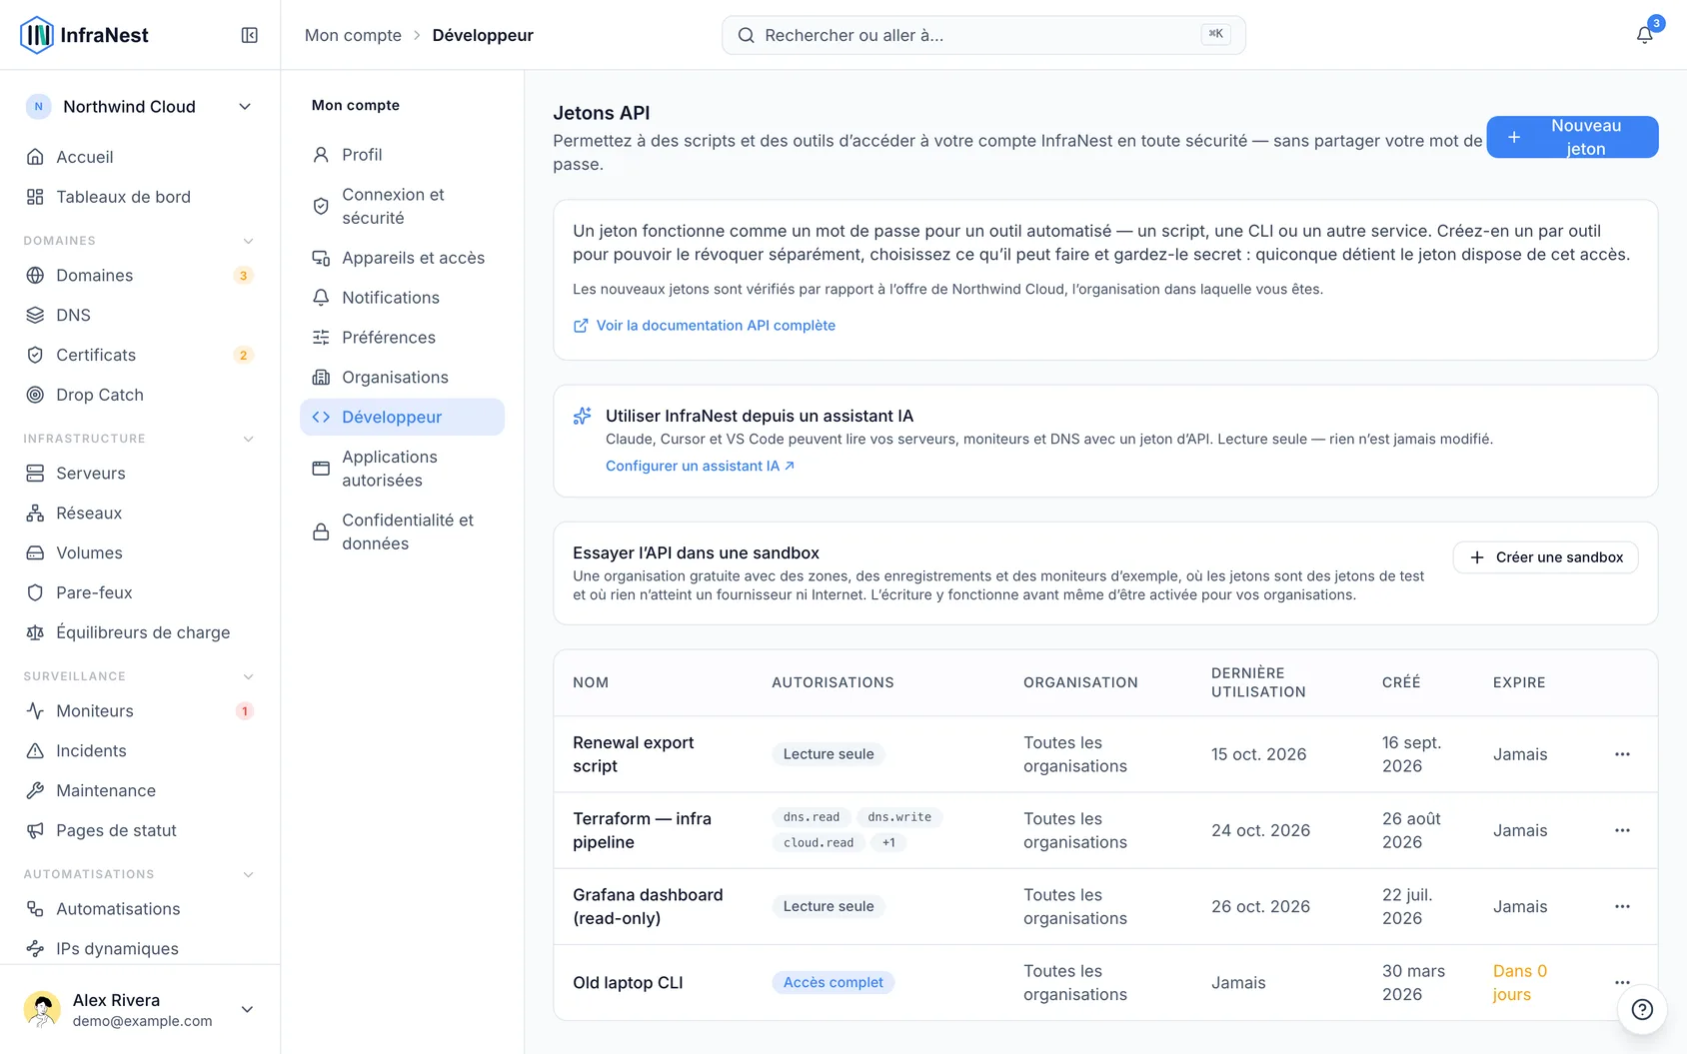
Task: Collapse the AUTOMATISATIONS section
Action: pos(249,874)
